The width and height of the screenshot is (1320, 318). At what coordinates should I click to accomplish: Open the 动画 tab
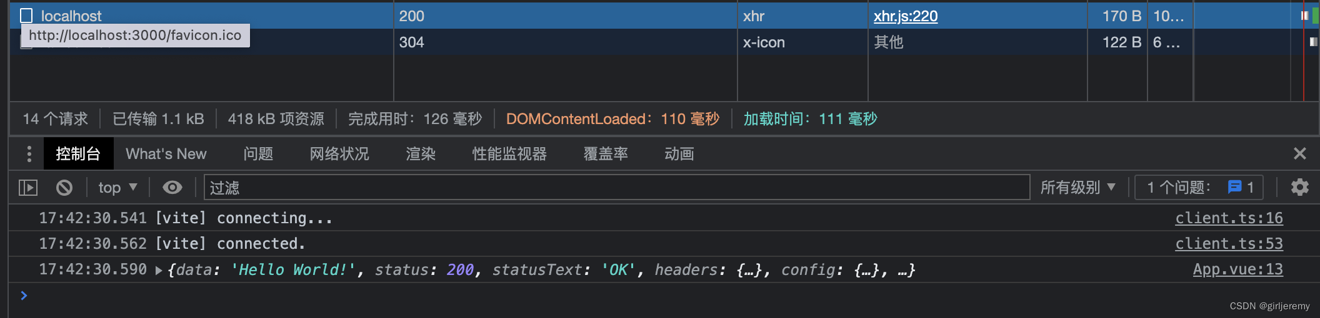pyautogui.click(x=679, y=153)
